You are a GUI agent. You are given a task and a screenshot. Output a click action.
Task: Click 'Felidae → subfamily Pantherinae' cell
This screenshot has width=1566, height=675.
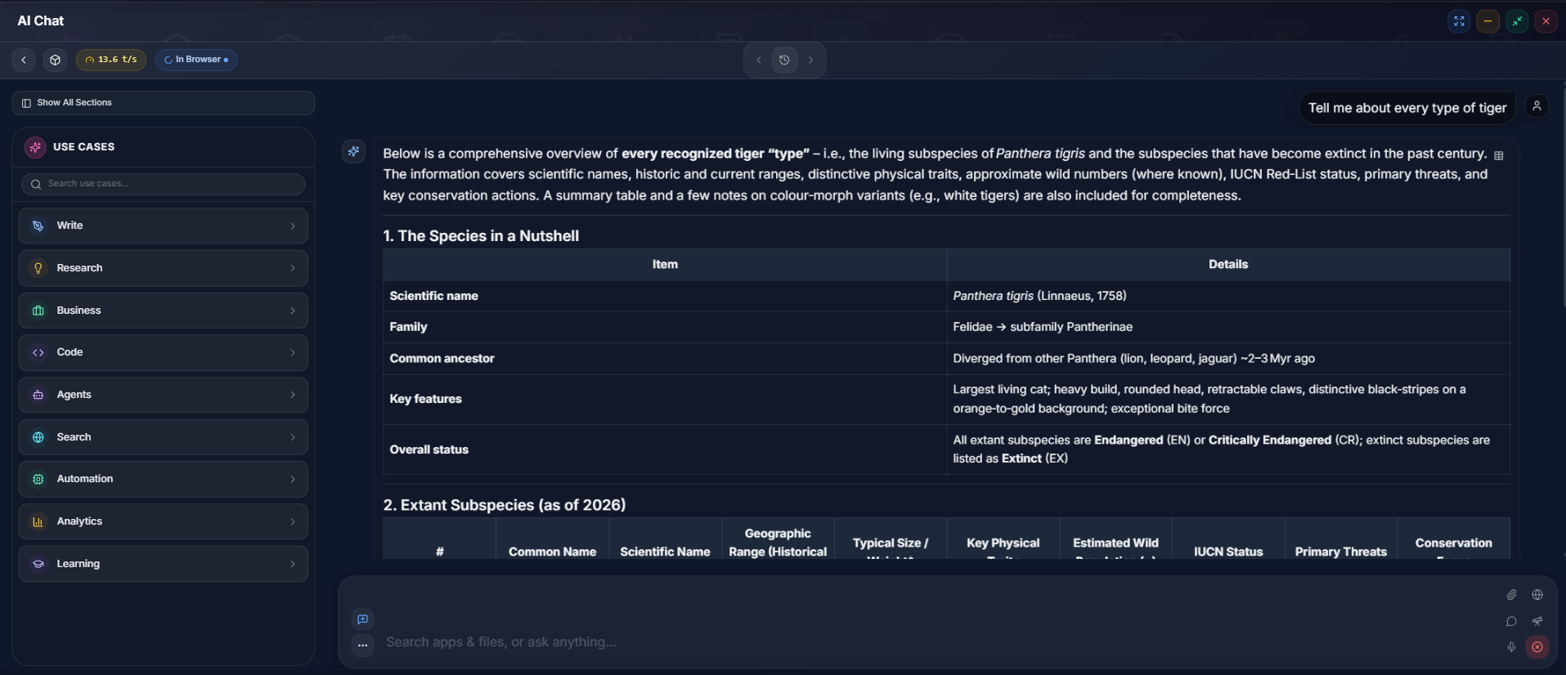click(x=1228, y=327)
